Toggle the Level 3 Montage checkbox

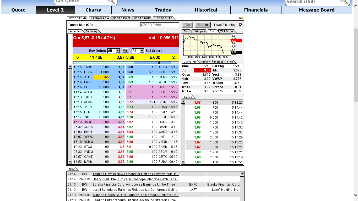[241, 25]
